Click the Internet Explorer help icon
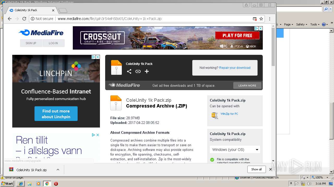This screenshot has height=187, width=334. 324,24
